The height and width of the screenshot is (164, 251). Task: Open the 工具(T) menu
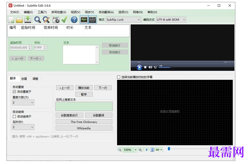tap(42, 12)
